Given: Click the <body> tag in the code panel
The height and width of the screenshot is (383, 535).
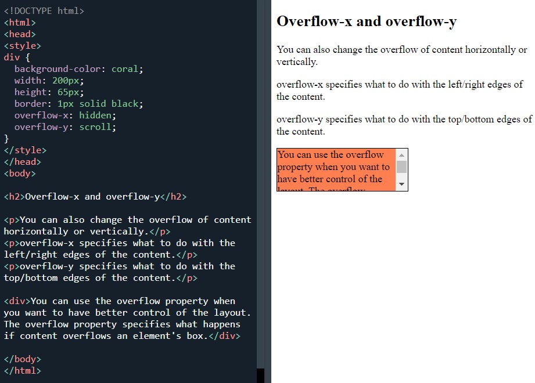Looking at the screenshot, I should [20, 173].
